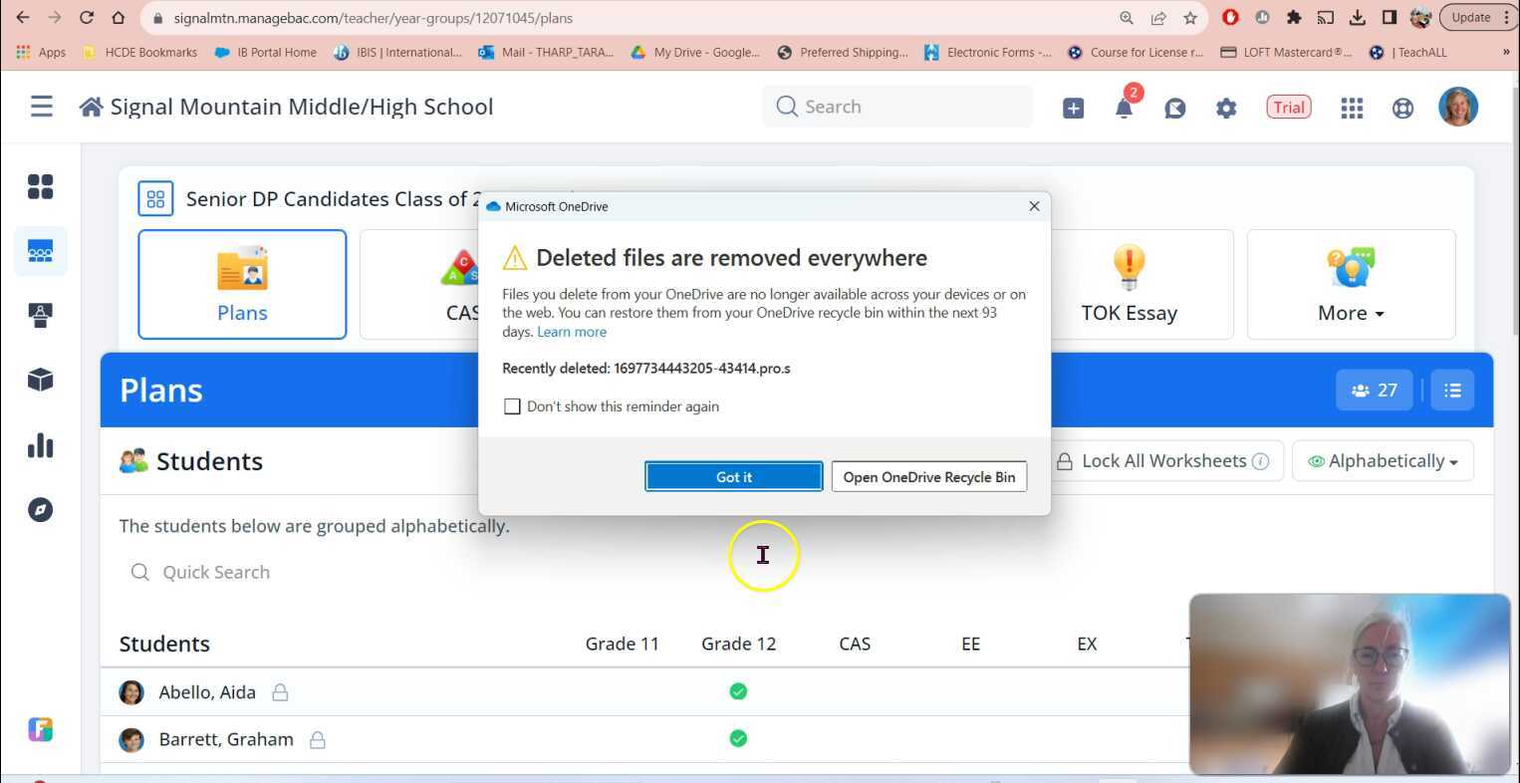Viewport: 1520px width, 783px height.
Task: Open notifications bell with 2 badge
Action: click(1126, 106)
